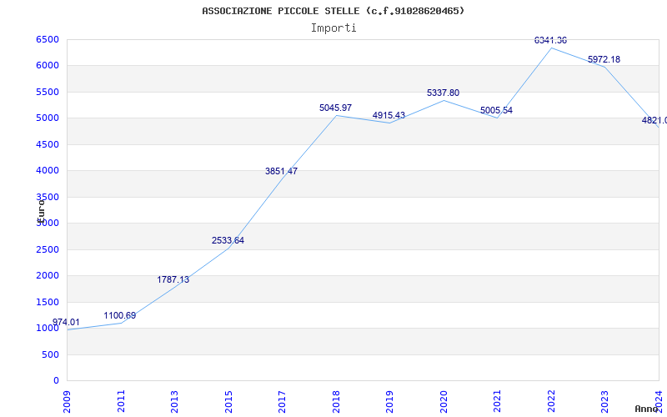Click the 4915.43 data label

389,116
